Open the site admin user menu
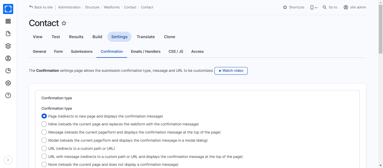 pyautogui.click(x=355, y=7)
